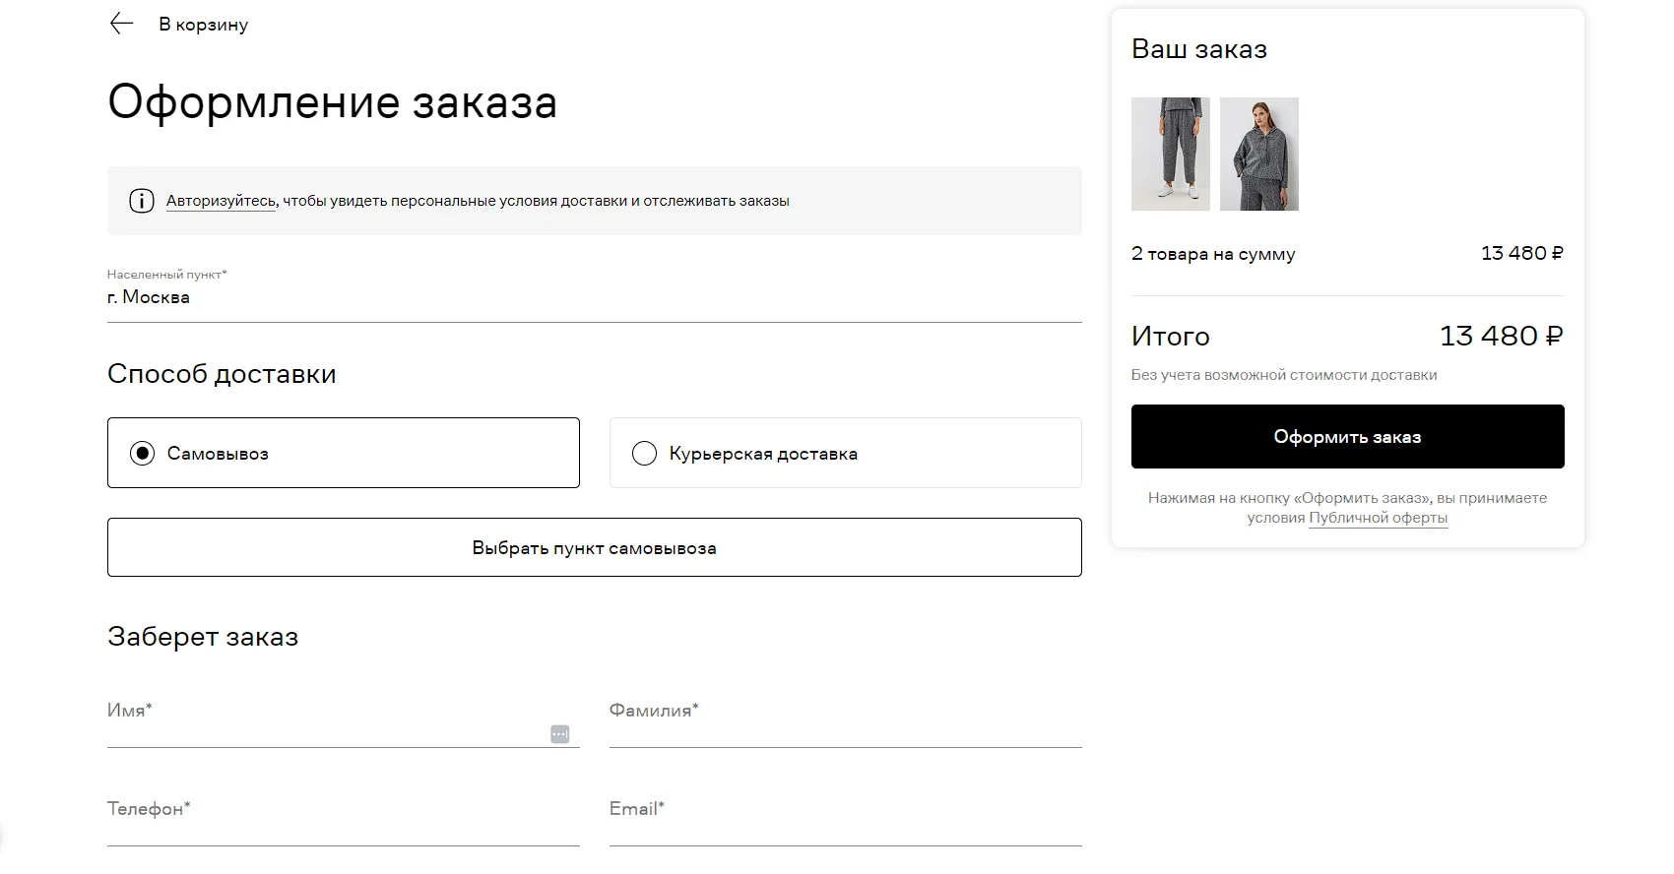Edit the Населенный пункт field г. Москва
Image resolution: width=1674 pixels, height=874 pixels.
click(595, 297)
